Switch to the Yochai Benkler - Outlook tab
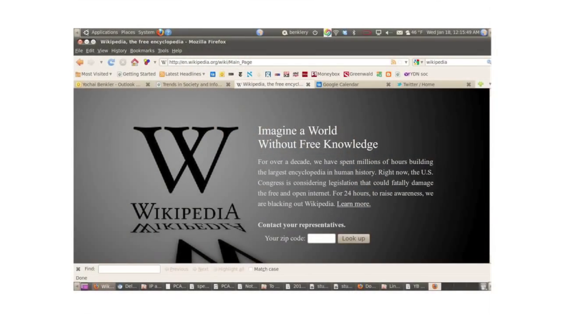561x315 pixels. (x=113, y=85)
